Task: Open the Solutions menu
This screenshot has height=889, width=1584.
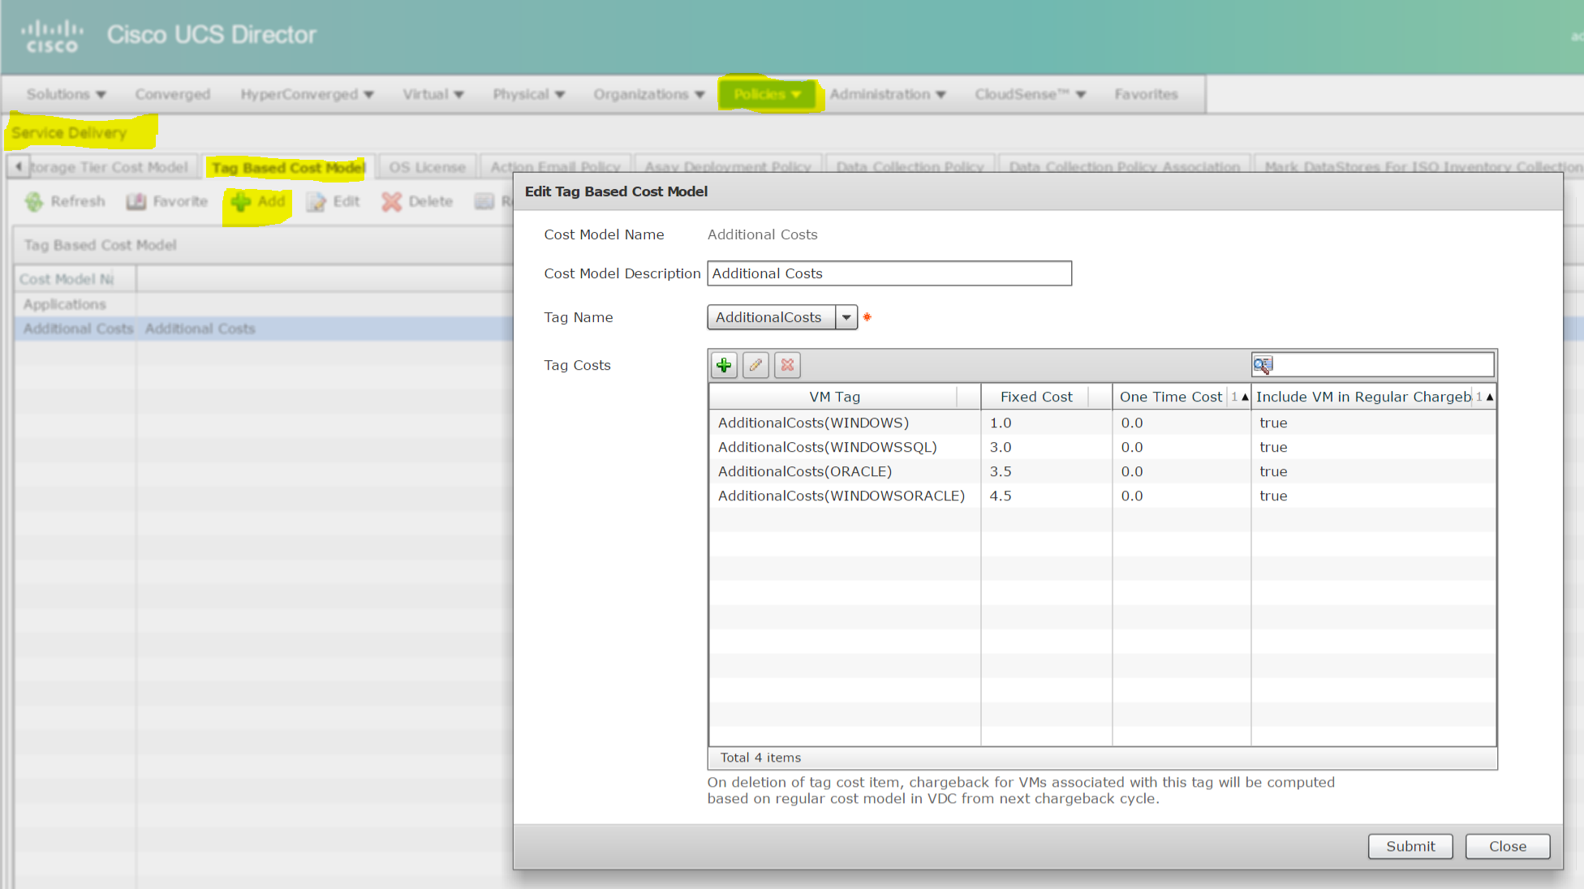Action: click(67, 94)
